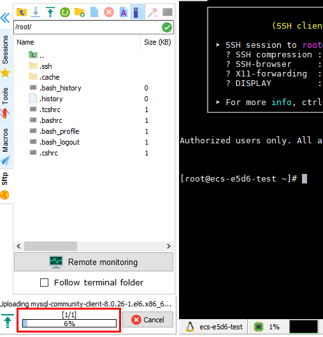Screen dimensions: 323x337
Task: Collapse the sidebar with double chevron
Action: click(5, 18)
